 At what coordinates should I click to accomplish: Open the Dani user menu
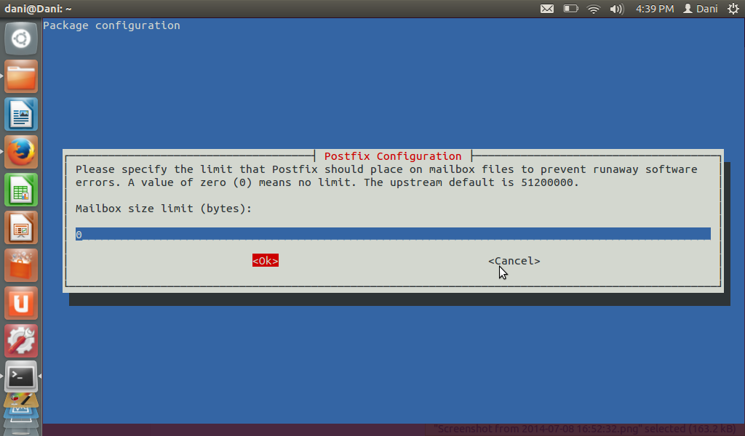click(701, 9)
